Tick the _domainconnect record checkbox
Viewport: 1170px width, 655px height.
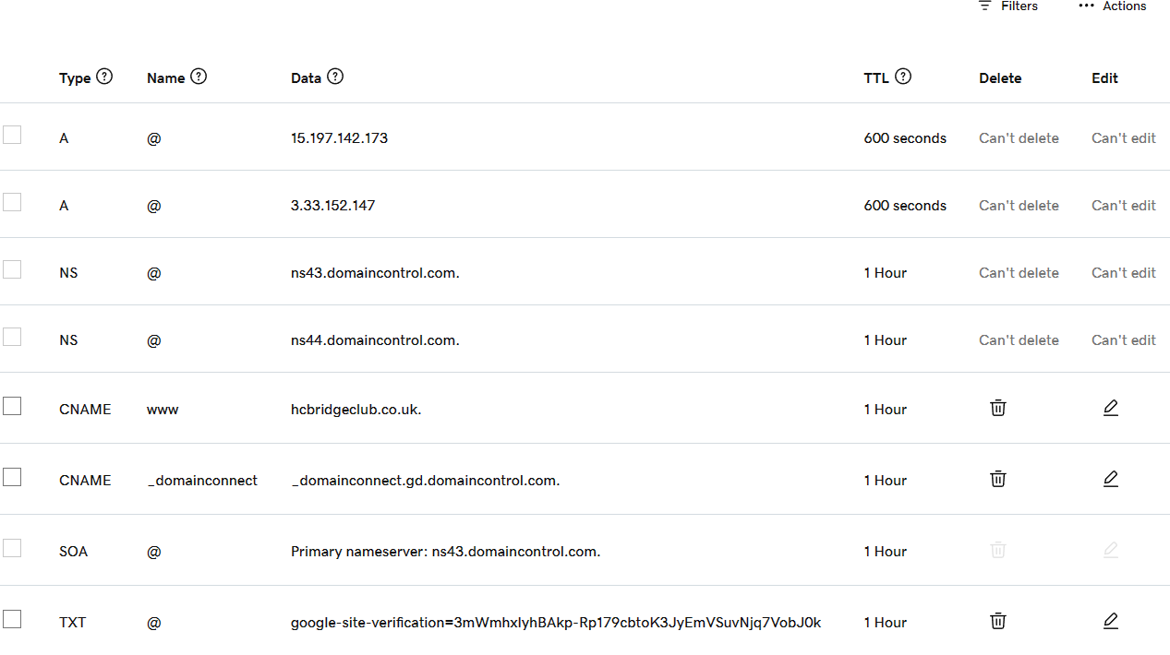[12, 477]
